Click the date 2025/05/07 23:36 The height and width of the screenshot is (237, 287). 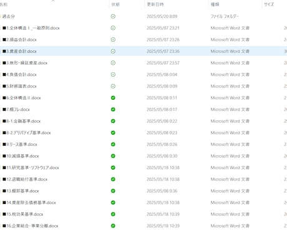point(163,51)
